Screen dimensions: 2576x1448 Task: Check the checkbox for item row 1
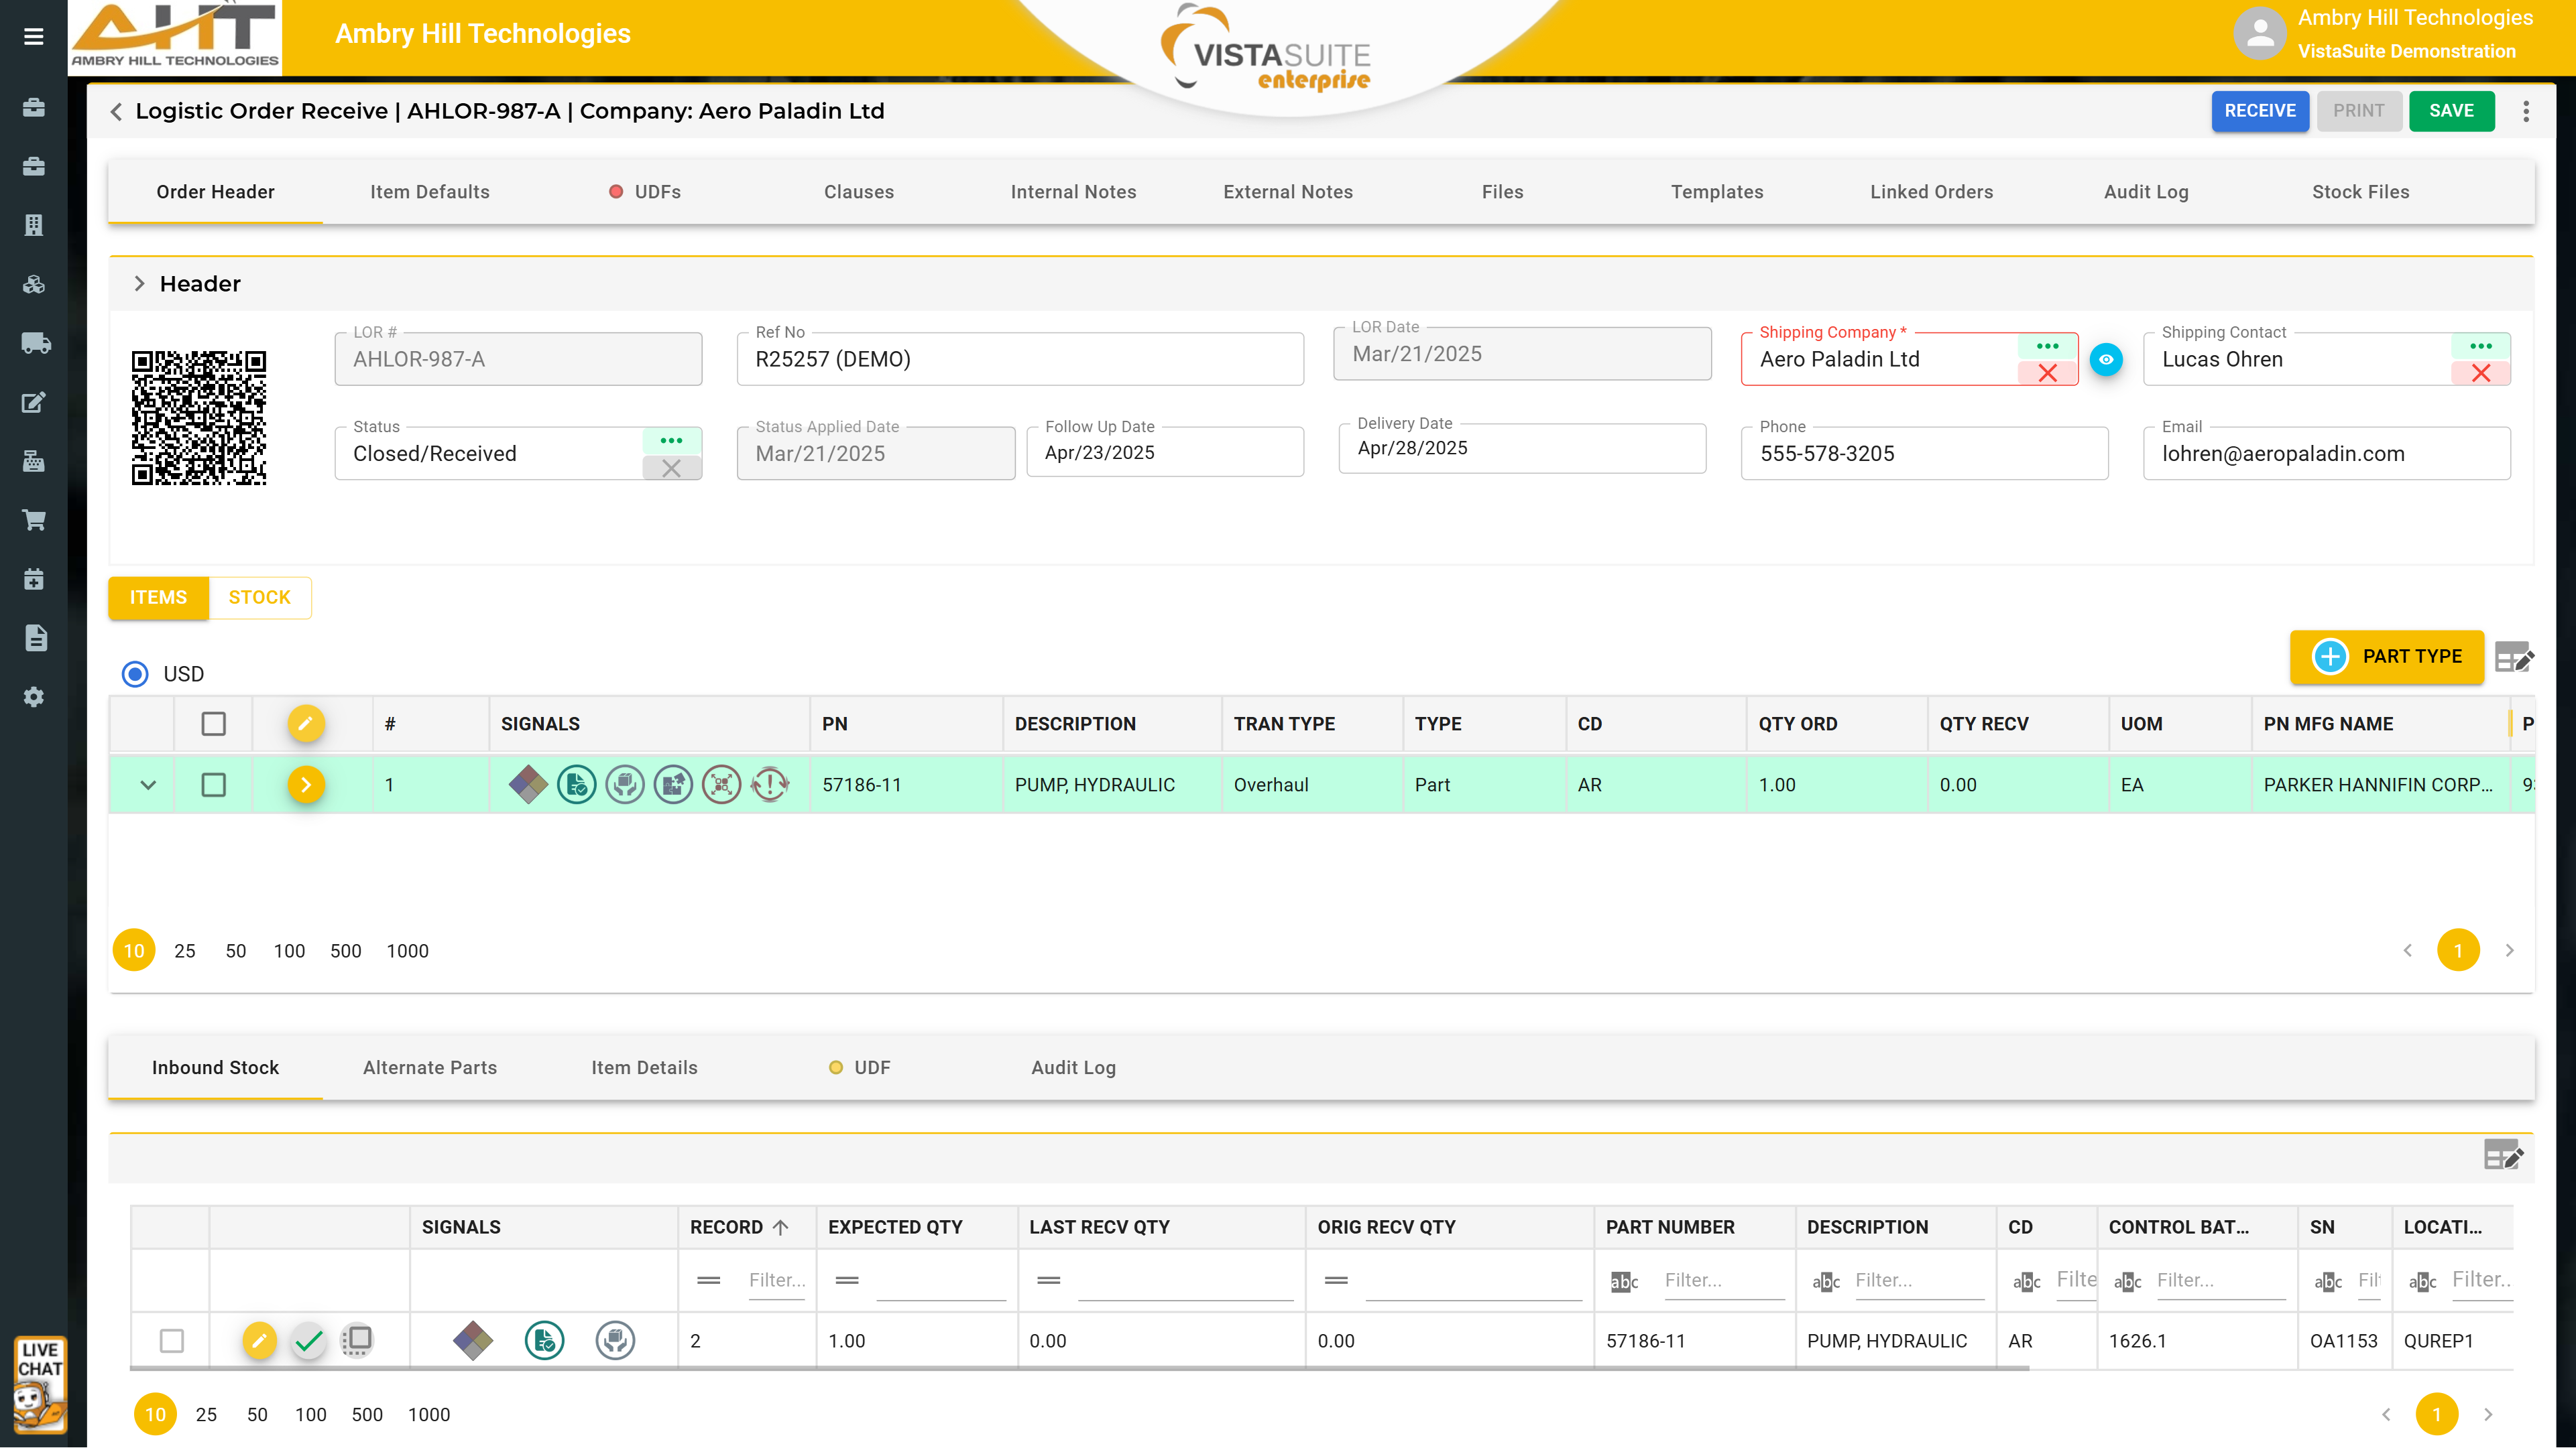point(213,785)
